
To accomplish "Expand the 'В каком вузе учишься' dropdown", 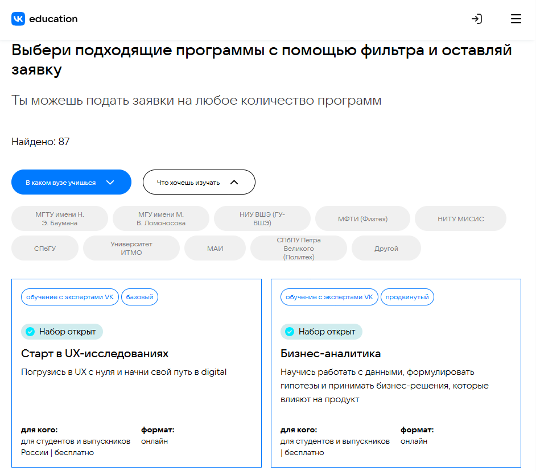I will click(71, 183).
